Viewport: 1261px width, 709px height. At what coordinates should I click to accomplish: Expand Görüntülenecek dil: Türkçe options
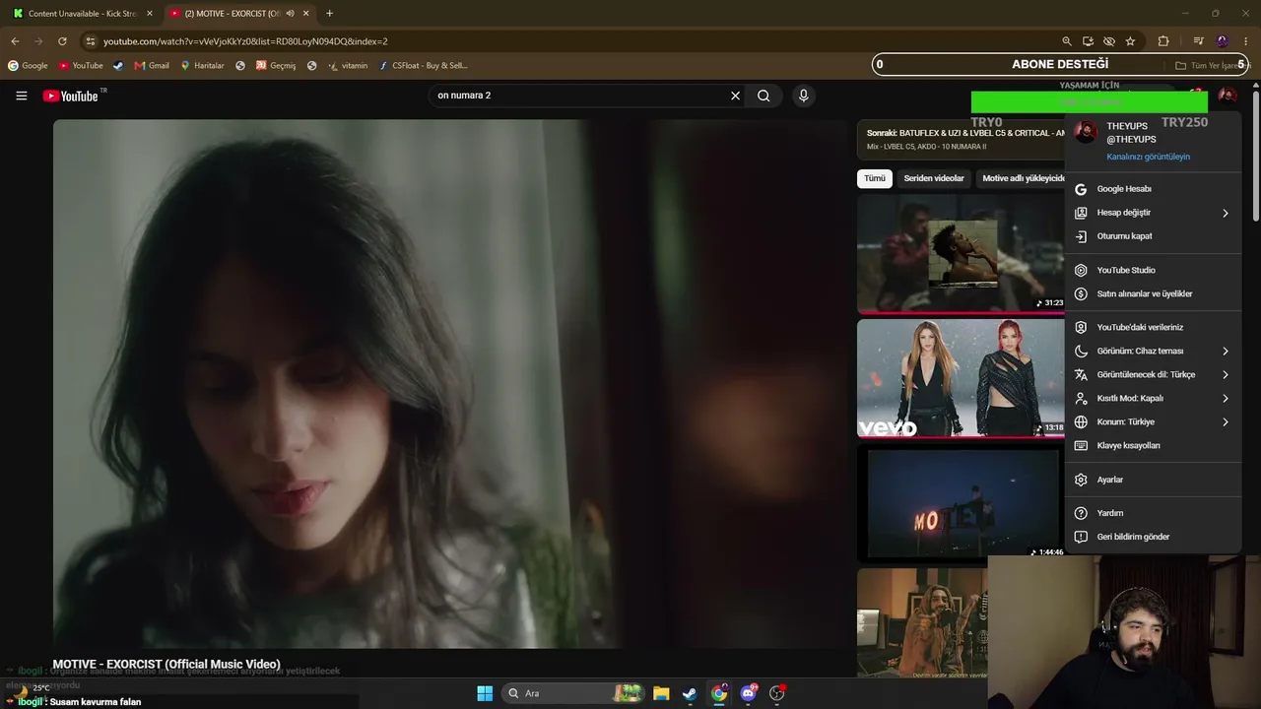coord(1153,374)
